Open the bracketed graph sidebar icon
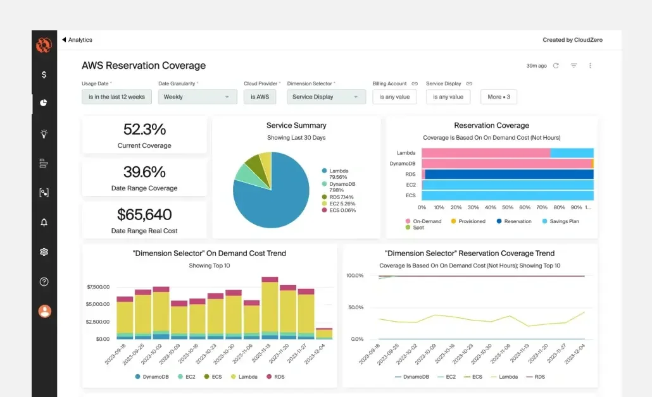The width and height of the screenshot is (652, 397). point(44,193)
